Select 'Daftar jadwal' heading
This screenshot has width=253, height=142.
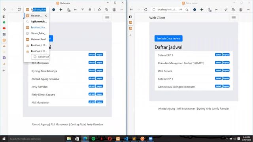(168, 47)
